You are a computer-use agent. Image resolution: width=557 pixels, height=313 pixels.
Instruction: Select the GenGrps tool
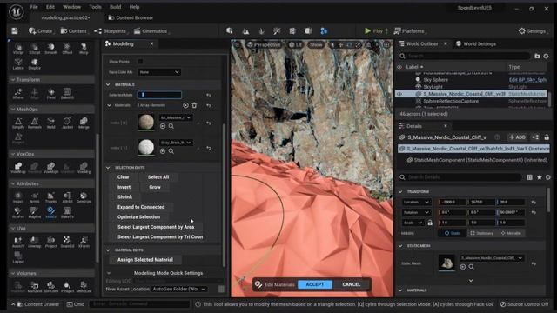pos(84,197)
